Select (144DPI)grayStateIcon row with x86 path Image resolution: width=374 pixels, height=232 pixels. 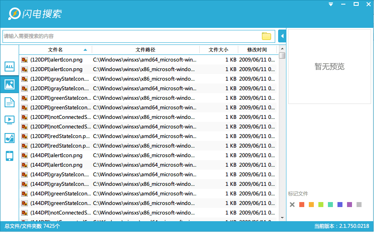(x=148, y=184)
